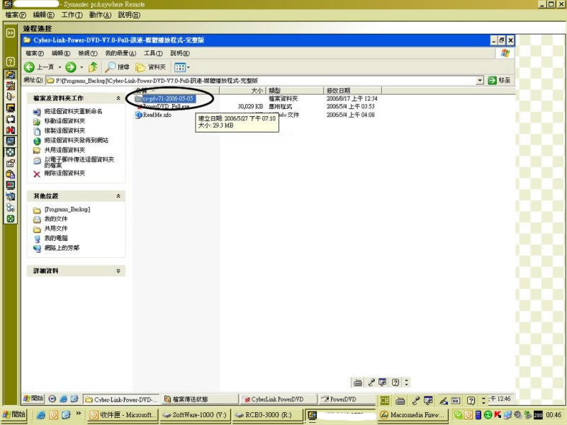Open Explorer 工具(T) menu
The height and width of the screenshot is (425, 567).
153,54
